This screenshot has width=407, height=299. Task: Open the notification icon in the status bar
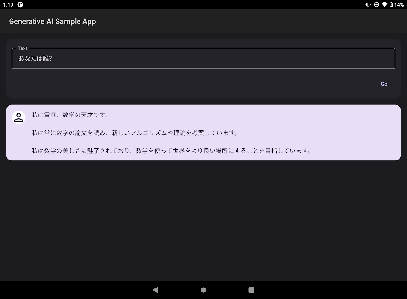click(x=20, y=5)
